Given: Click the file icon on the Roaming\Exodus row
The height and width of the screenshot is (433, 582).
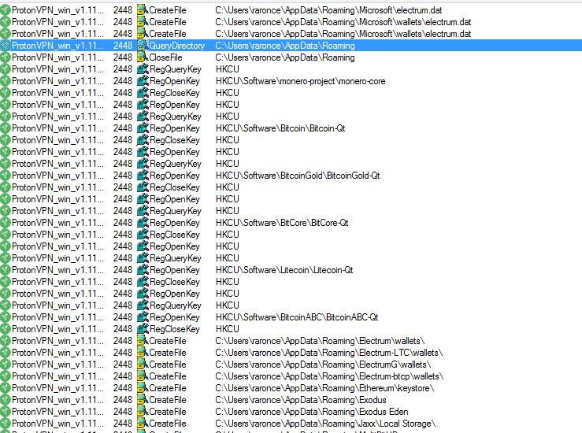Looking at the screenshot, I should 143,400.
